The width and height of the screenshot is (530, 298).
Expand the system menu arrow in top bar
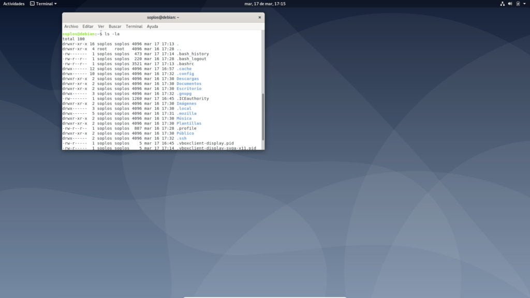[x=525, y=4]
